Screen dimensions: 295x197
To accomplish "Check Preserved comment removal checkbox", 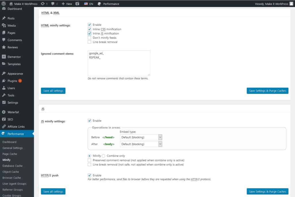I will (x=89, y=160).
